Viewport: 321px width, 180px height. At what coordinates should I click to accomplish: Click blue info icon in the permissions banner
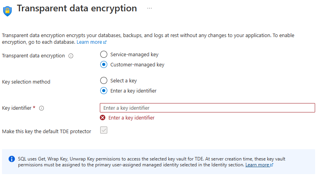click(11, 159)
